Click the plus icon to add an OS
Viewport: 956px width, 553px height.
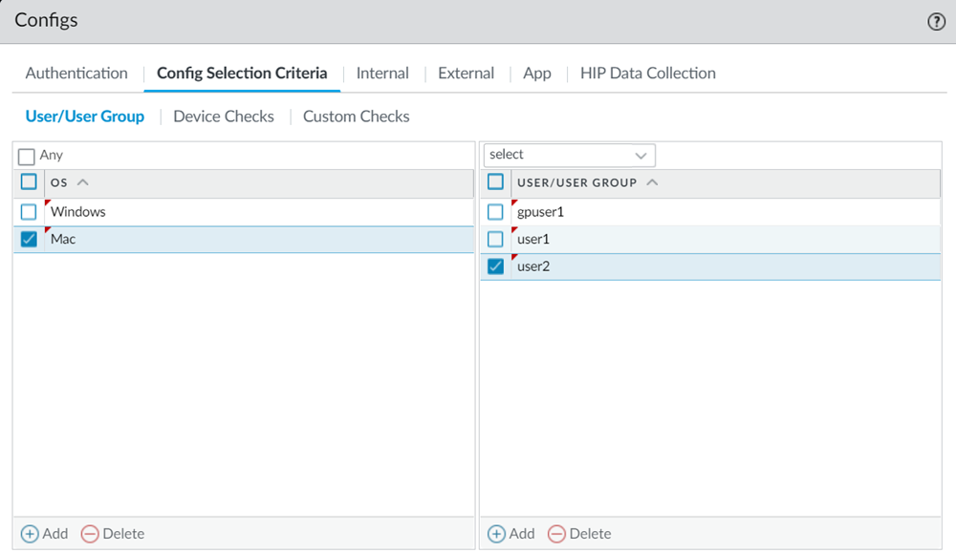coord(31,534)
